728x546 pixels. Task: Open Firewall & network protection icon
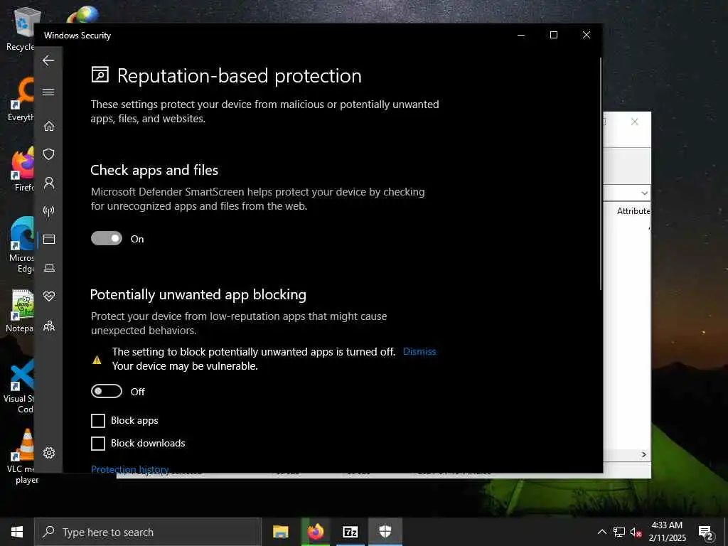49,211
